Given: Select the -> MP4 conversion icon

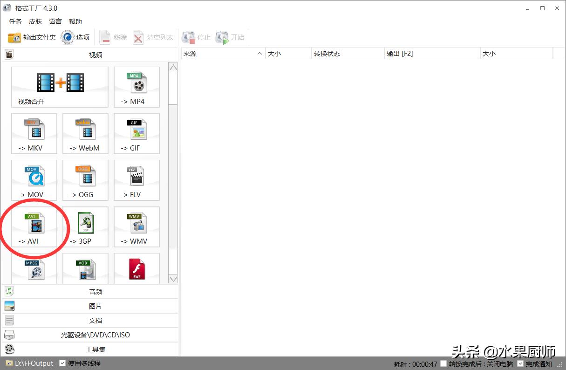Looking at the screenshot, I should tap(136, 87).
